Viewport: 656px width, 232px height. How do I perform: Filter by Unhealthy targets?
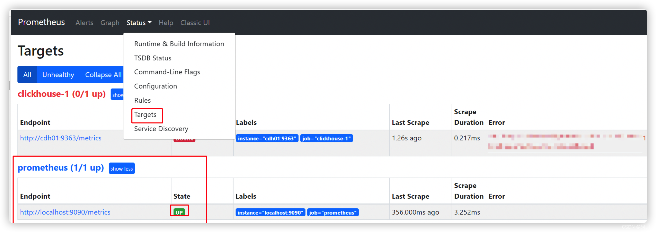pos(58,75)
